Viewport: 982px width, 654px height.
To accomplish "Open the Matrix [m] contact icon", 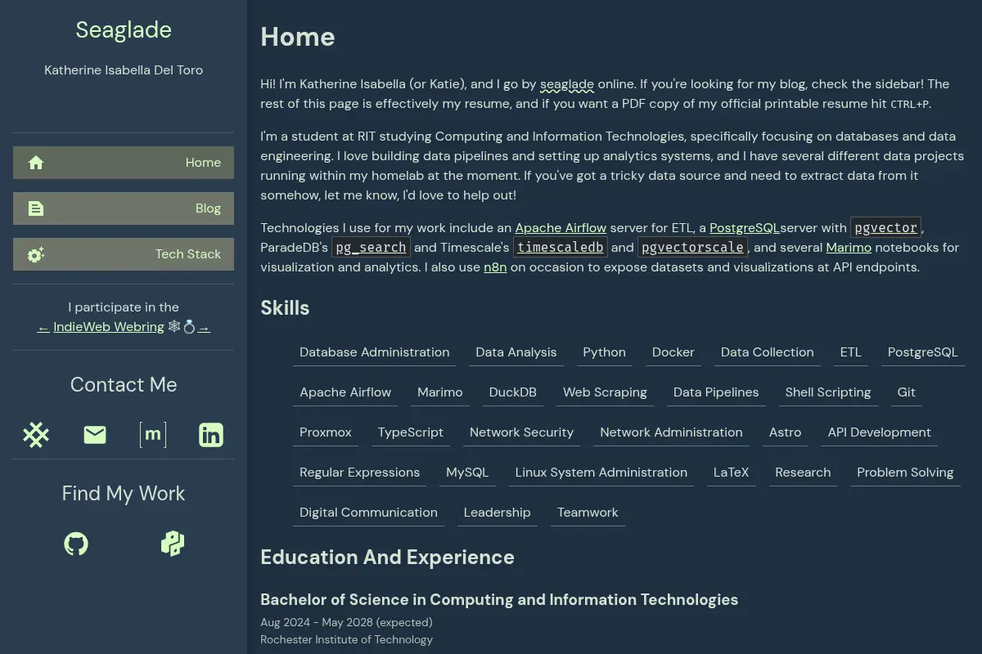I will coord(153,435).
